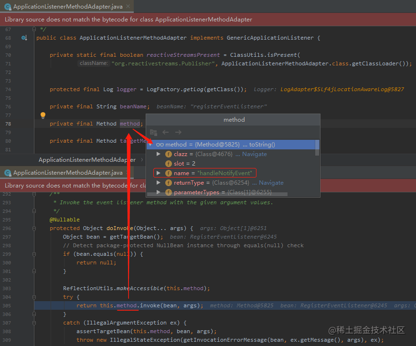The height and width of the screenshot is (346, 416).
Task: Click the top library source mismatch banner
Action: tap(208, 20)
